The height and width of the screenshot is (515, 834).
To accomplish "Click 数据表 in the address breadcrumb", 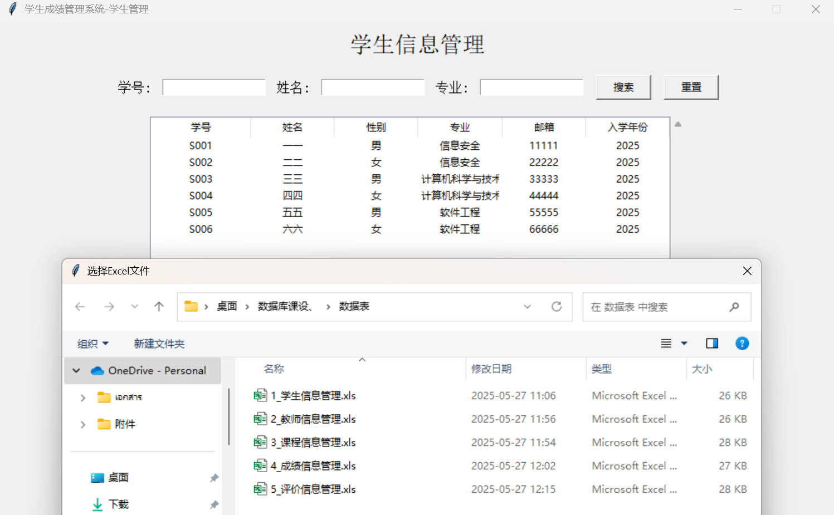I will pos(354,306).
